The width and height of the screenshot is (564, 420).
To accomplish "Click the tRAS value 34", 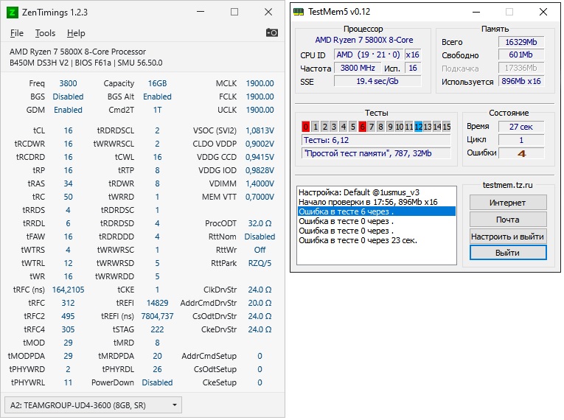I will tap(68, 183).
